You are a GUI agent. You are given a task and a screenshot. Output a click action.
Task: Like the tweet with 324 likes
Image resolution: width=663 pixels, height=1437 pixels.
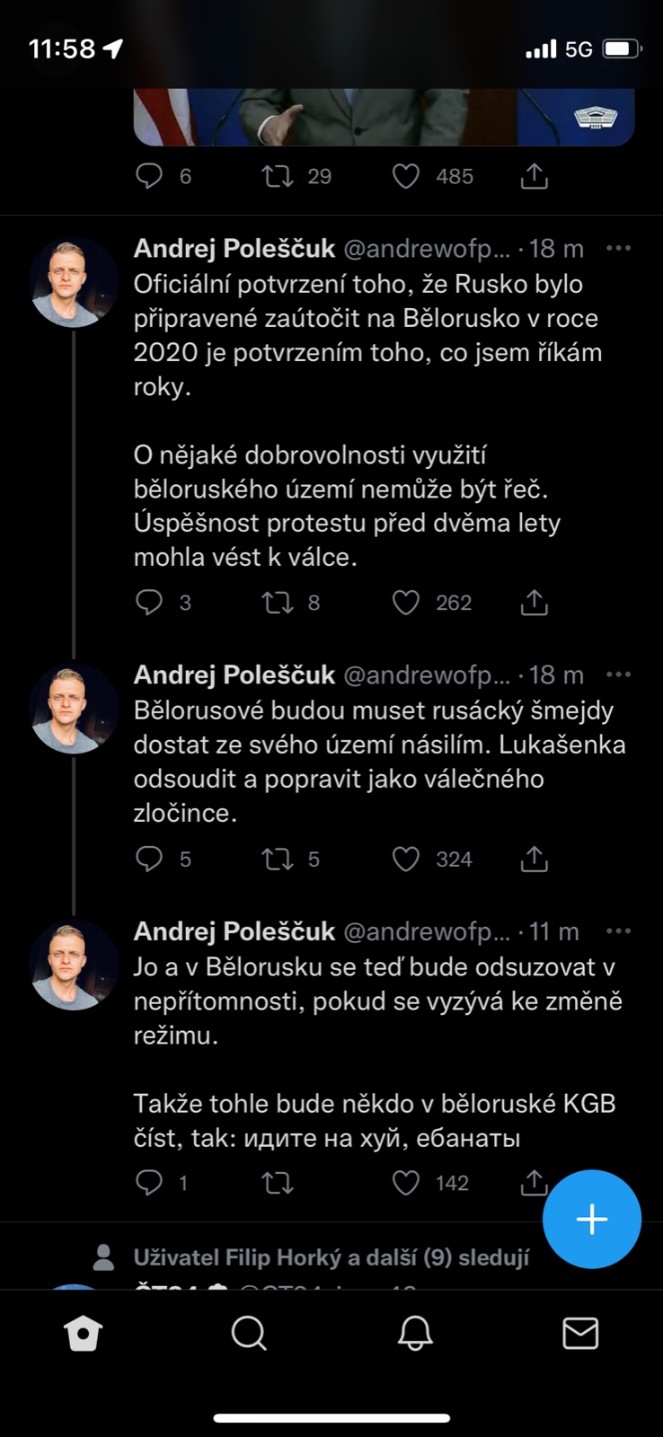pos(406,860)
